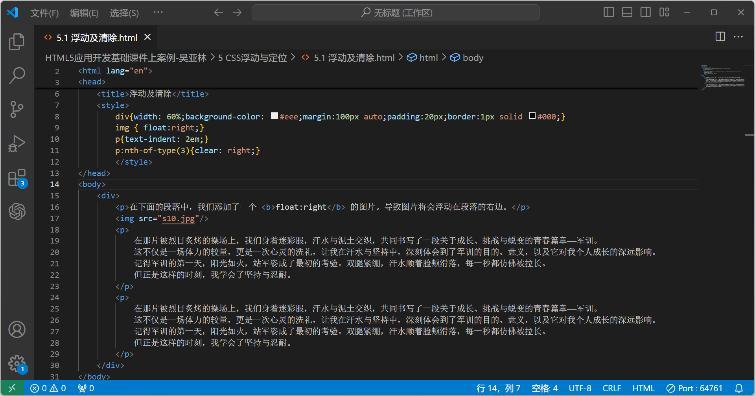Open the 编辑(E) menu
Image resolution: width=755 pixels, height=396 pixels.
coord(84,13)
